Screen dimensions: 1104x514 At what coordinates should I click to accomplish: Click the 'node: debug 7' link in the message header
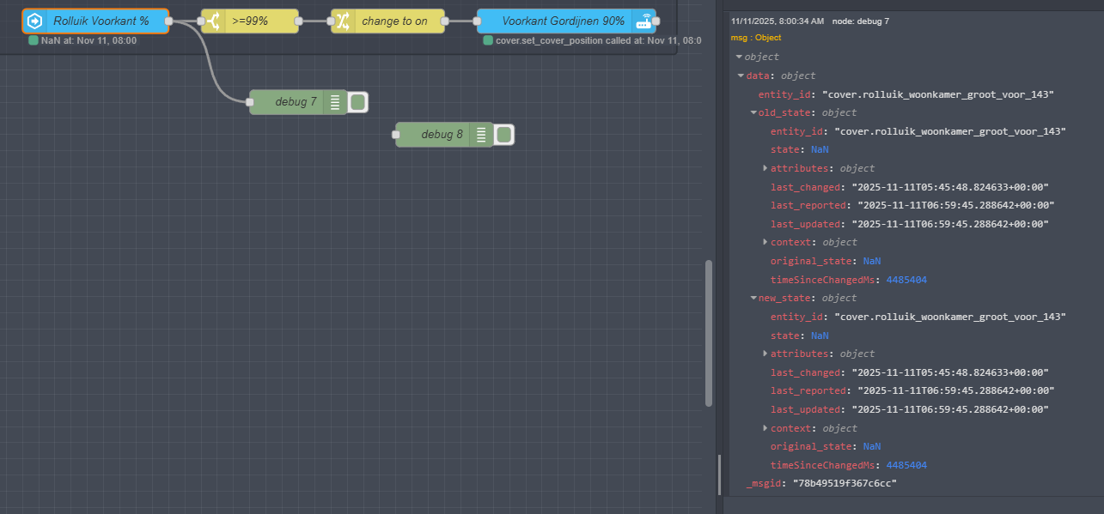[x=860, y=21]
